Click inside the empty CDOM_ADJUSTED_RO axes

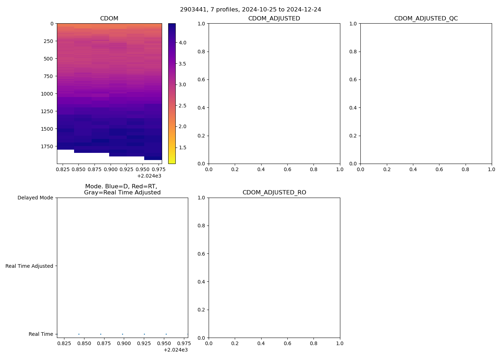pyautogui.click(x=274, y=267)
